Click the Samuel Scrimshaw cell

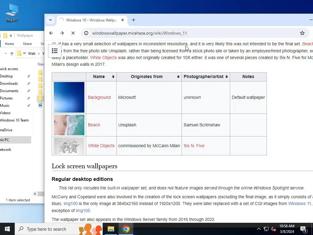[206, 125]
